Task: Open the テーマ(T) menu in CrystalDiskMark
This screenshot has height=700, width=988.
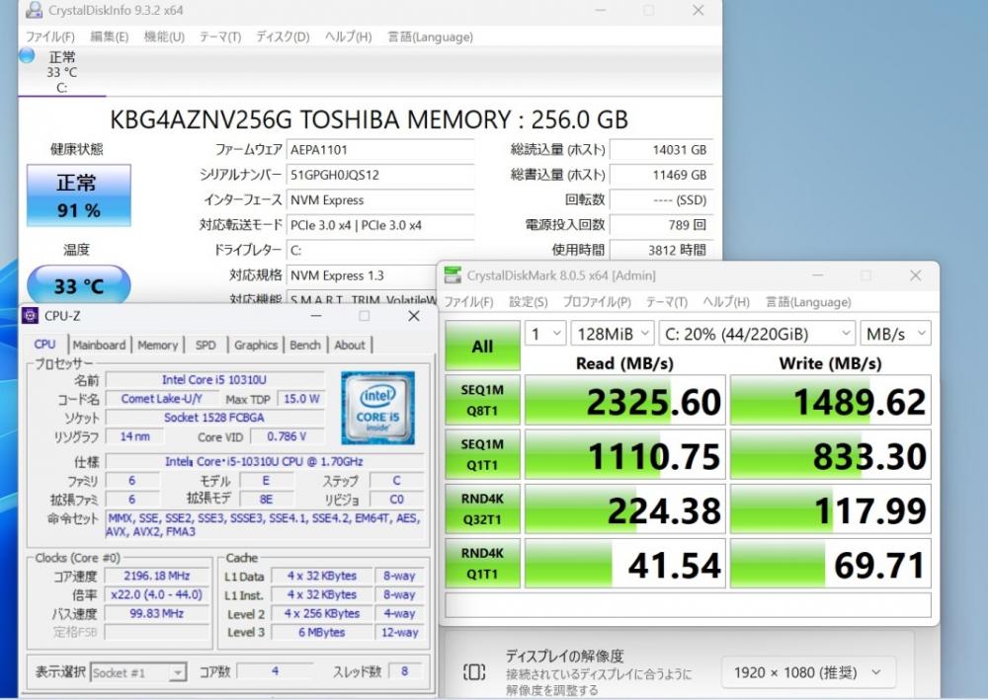Action: point(666,301)
